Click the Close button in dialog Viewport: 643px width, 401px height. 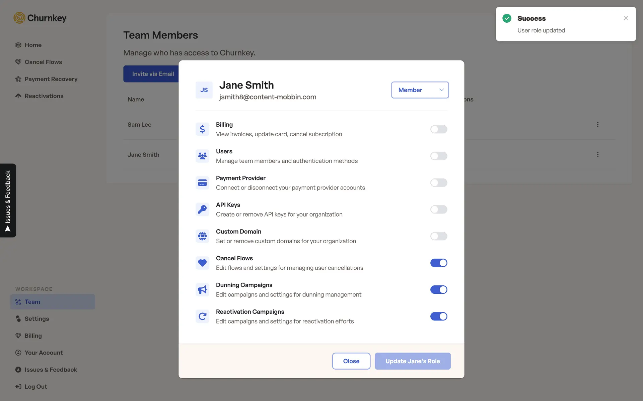pyautogui.click(x=351, y=361)
